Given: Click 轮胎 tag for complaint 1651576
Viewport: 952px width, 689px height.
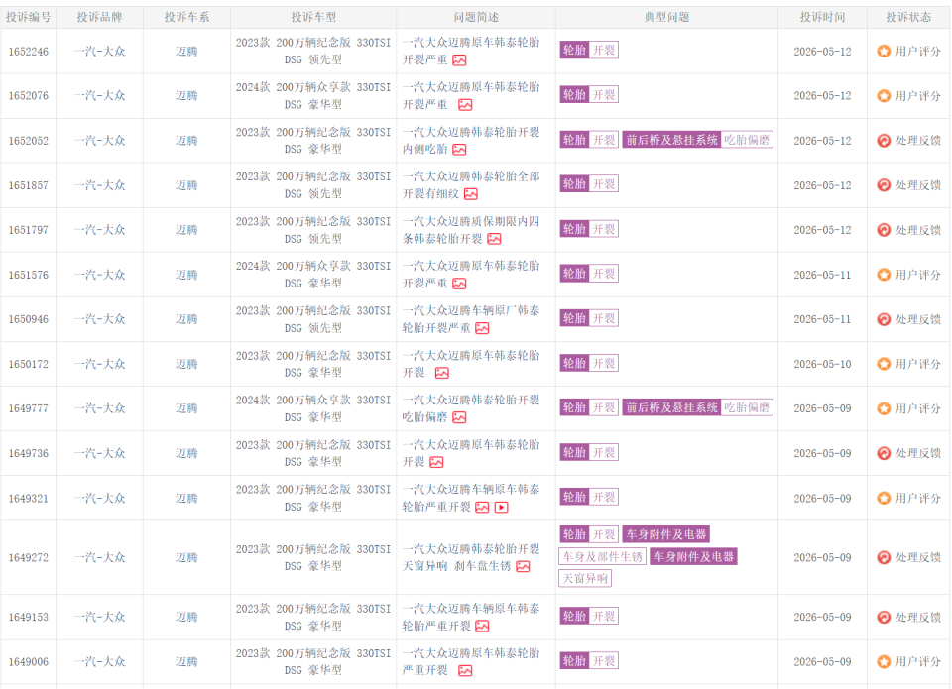Looking at the screenshot, I should point(574,274).
